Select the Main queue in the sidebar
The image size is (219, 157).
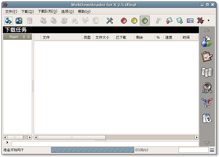point(17,37)
